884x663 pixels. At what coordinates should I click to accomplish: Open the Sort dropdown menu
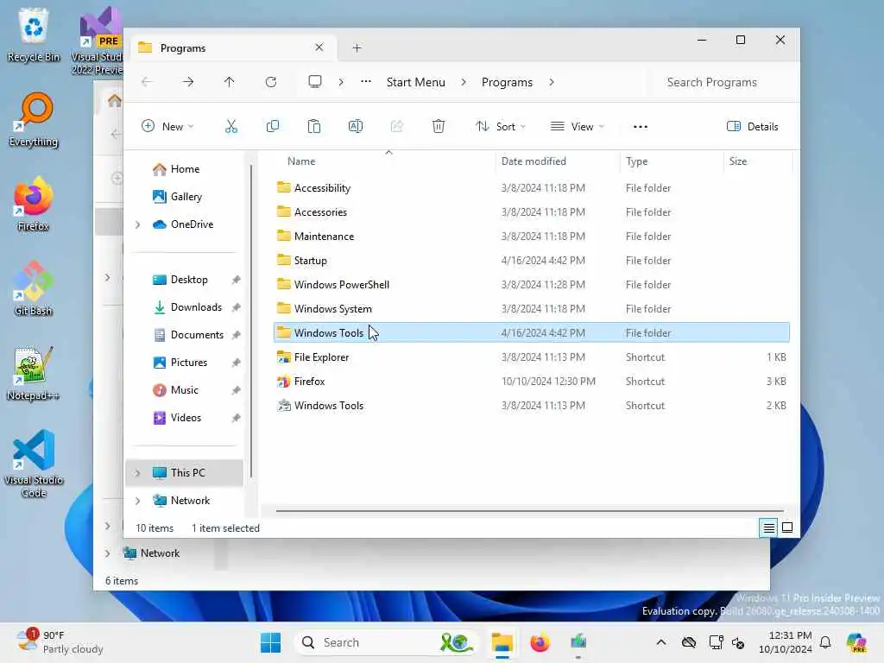click(500, 126)
